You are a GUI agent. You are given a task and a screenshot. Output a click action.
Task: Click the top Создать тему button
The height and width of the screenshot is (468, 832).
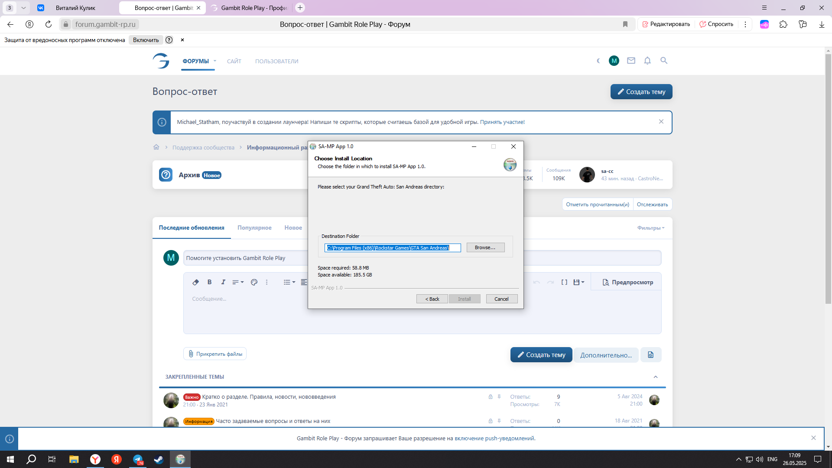click(x=641, y=92)
